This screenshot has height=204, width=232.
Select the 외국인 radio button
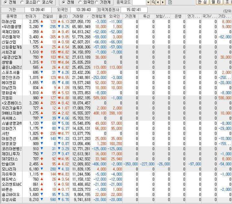pos(80,2)
